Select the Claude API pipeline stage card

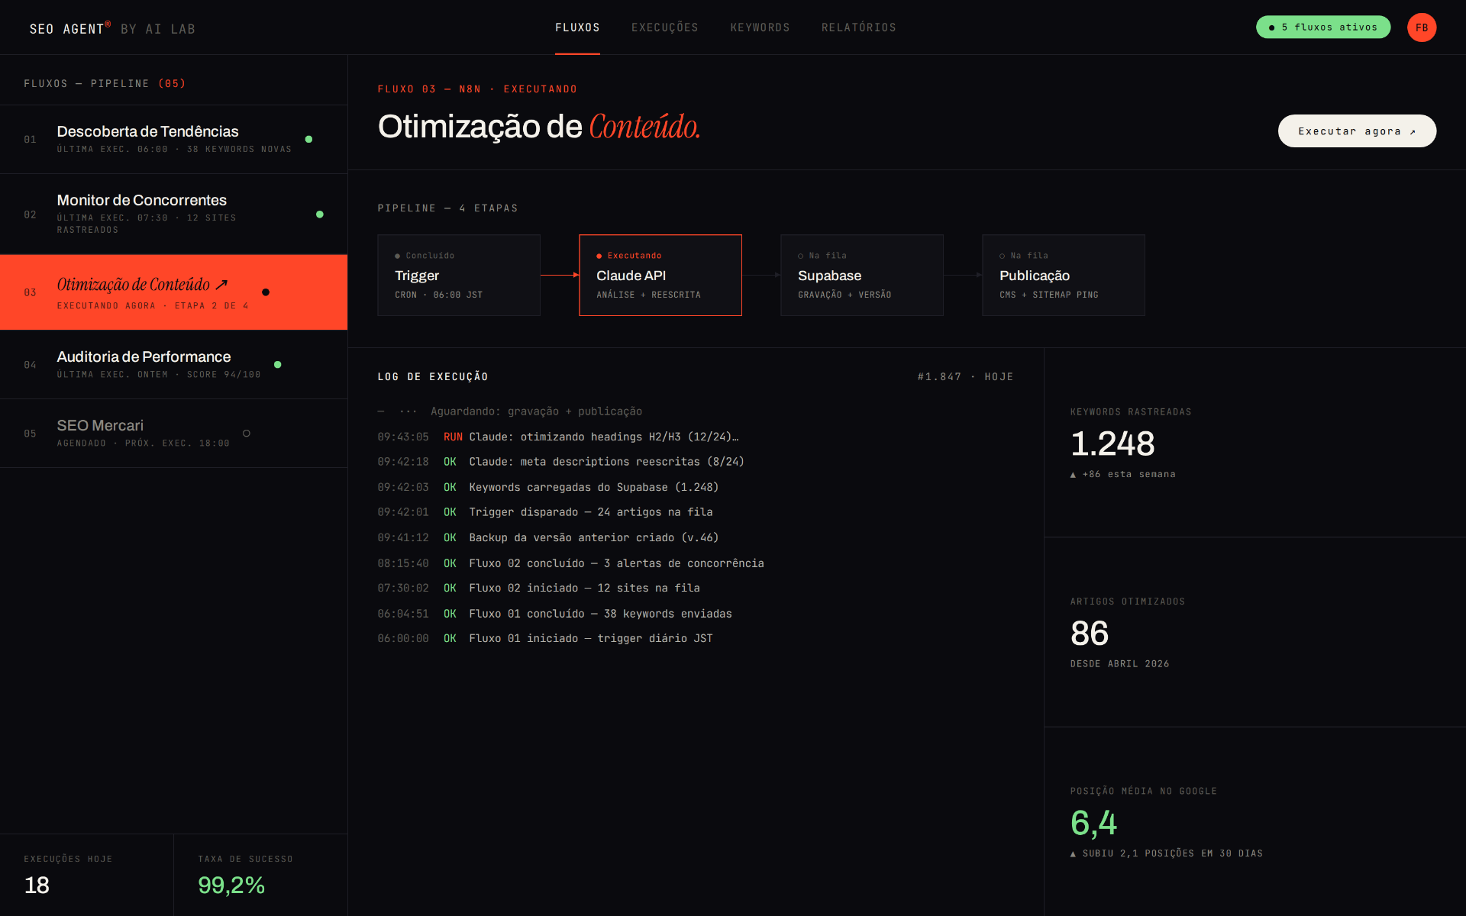(660, 275)
